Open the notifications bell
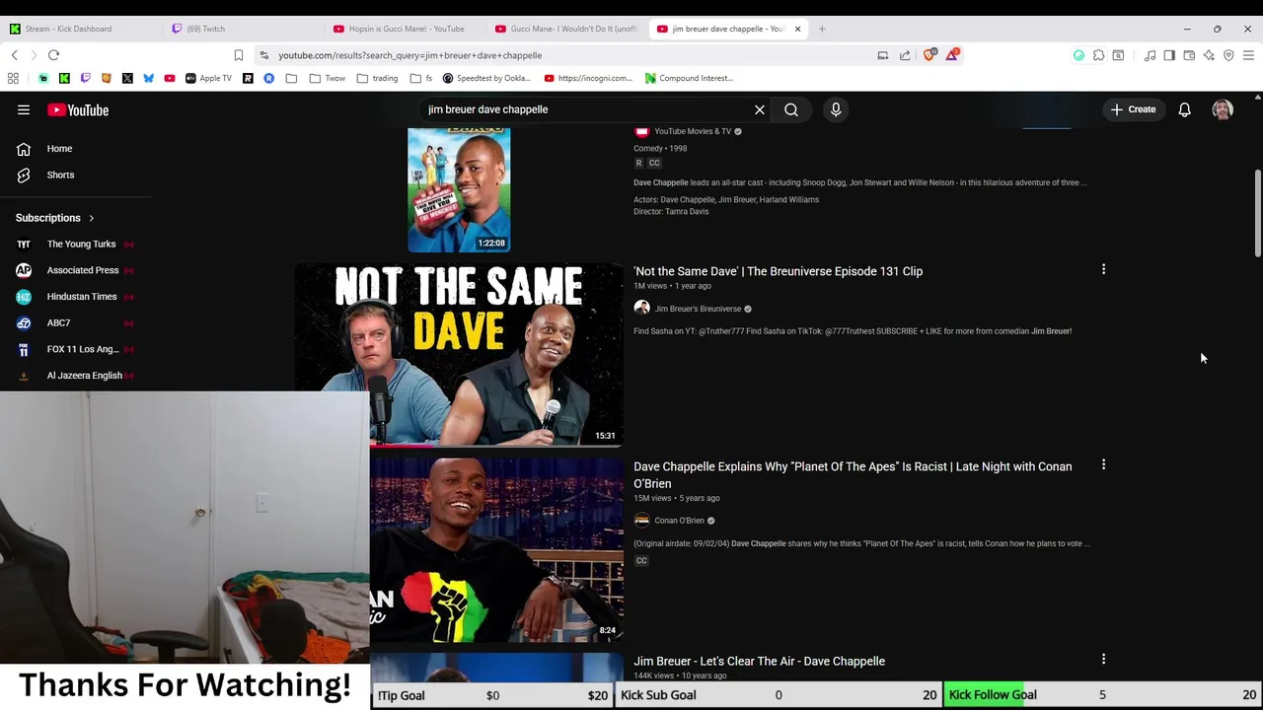The width and height of the screenshot is (1263, 710). pyautogui.click(x=1184, y=109)
